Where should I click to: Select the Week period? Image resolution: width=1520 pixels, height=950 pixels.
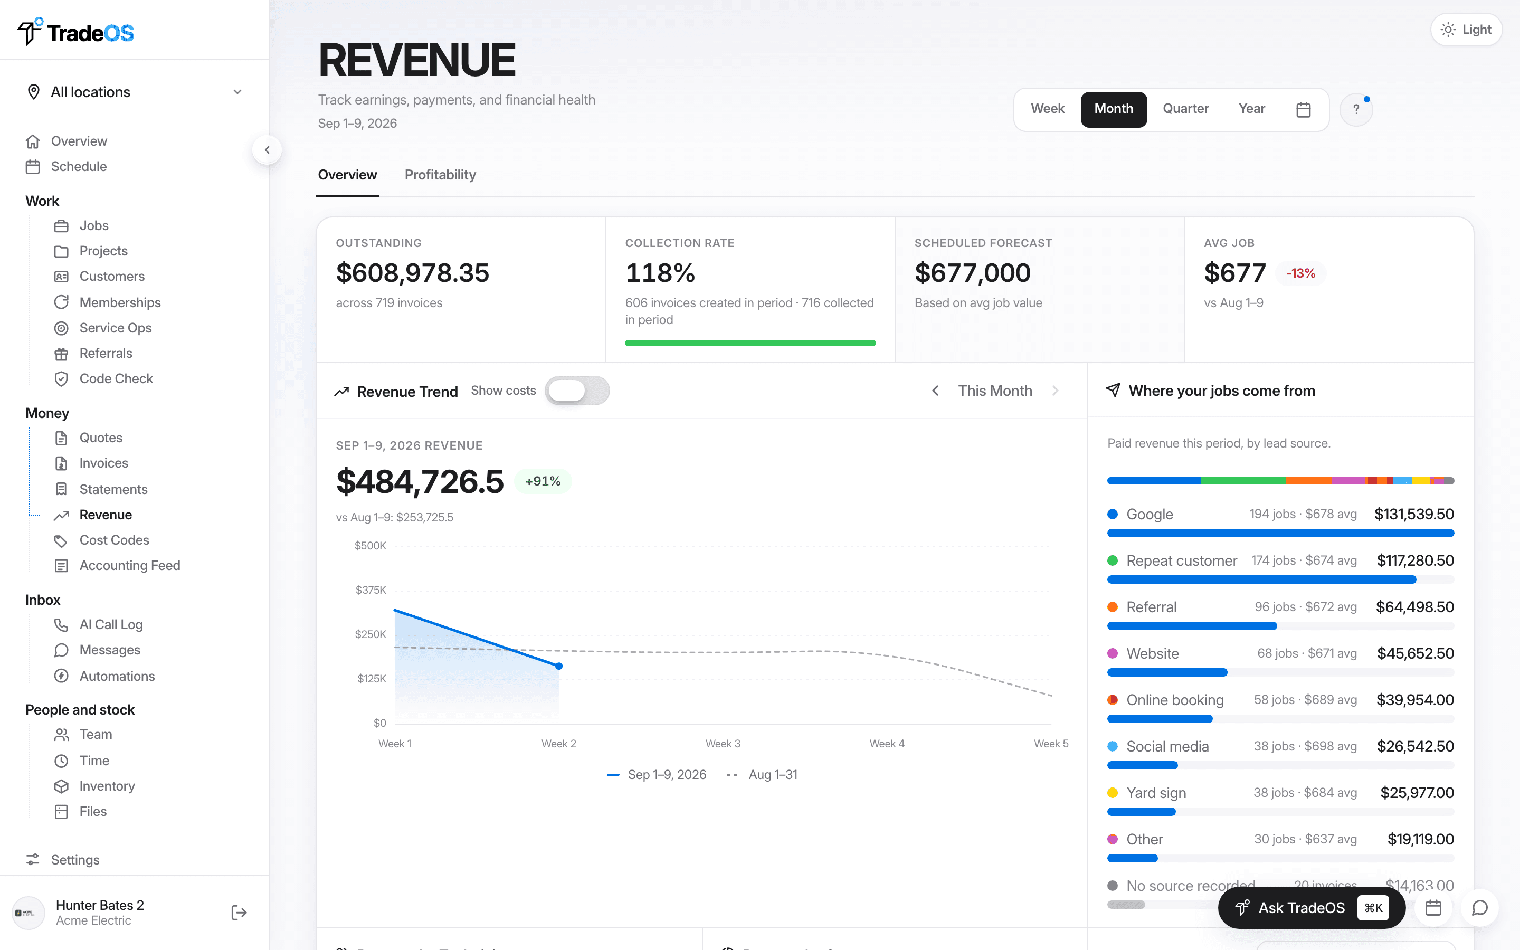(x=1047, y=109)
